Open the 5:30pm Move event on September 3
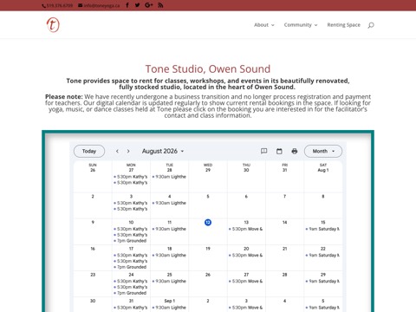416x312 pixels. 246,308
